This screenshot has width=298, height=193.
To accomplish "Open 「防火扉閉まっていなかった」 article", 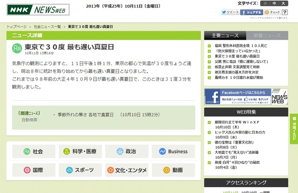I will click(237, 51).
